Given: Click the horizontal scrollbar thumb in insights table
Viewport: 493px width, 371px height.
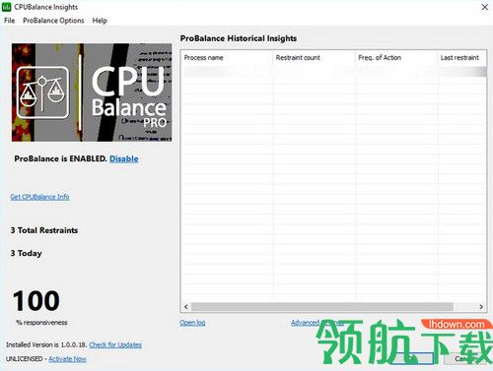Looking at the screenshot, I should tap(322, 307).
